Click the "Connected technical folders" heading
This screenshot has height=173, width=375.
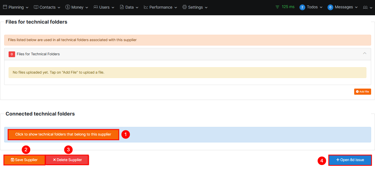pos(40,114)
